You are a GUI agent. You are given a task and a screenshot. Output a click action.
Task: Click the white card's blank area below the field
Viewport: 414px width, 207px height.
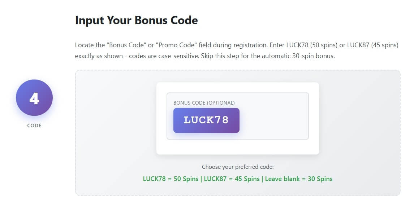[237, 147]
